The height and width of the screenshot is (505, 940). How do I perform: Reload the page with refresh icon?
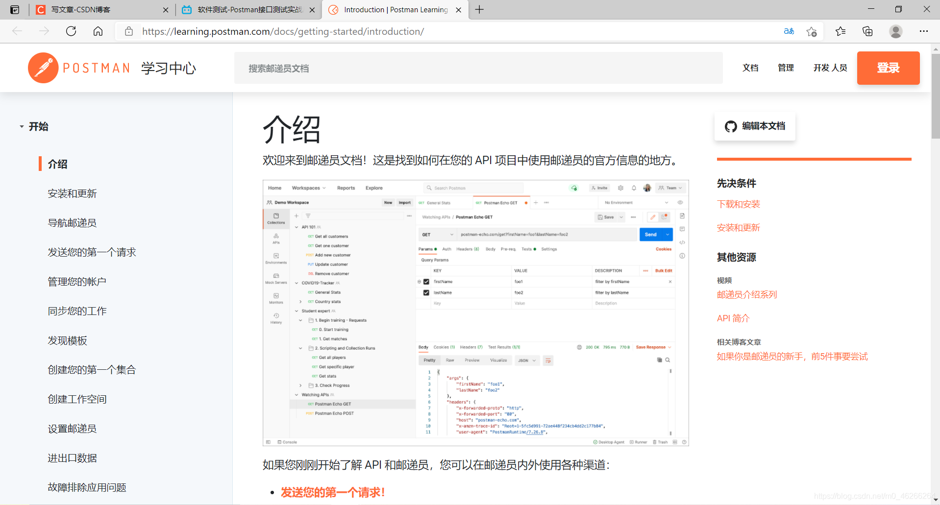[x=71, y=31]
